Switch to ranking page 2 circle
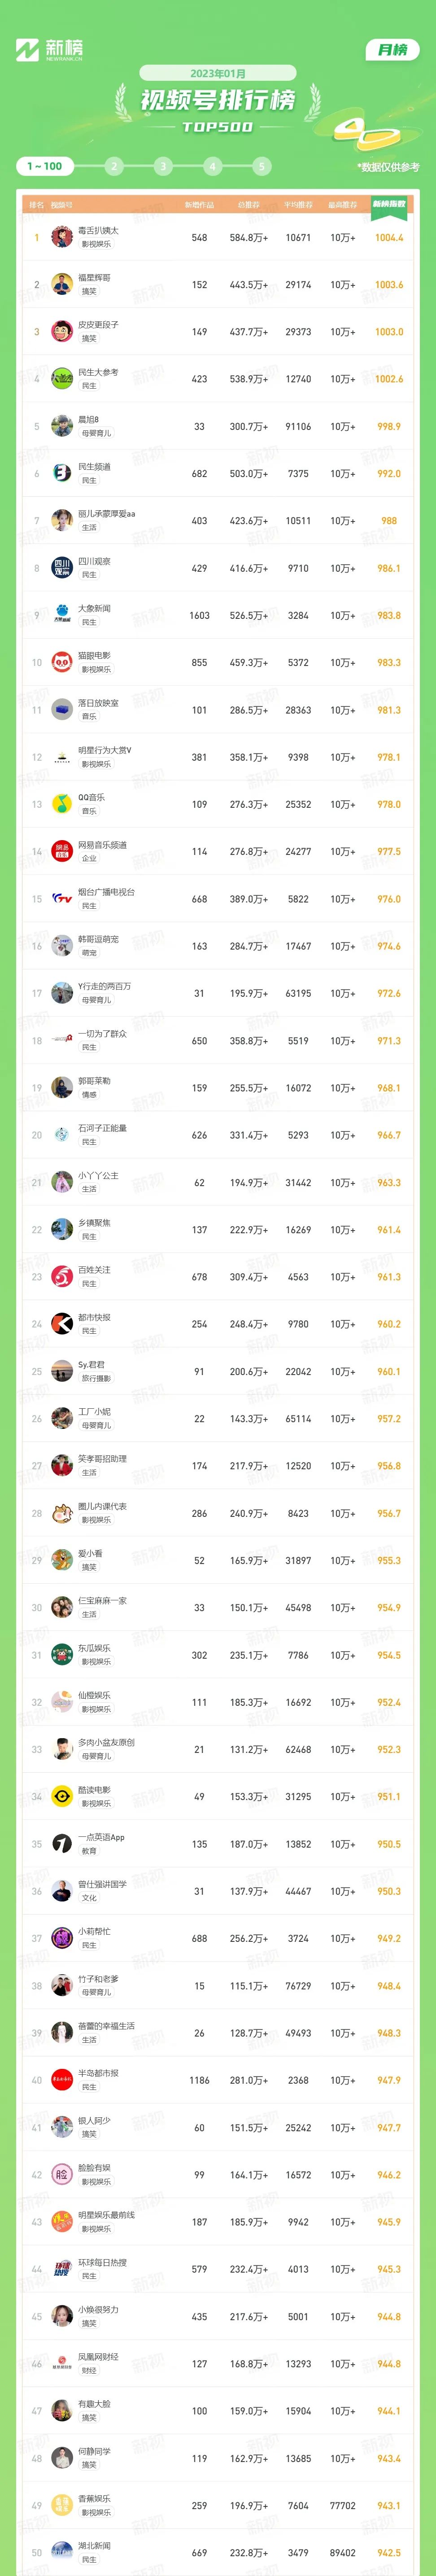 coord(113,166)
